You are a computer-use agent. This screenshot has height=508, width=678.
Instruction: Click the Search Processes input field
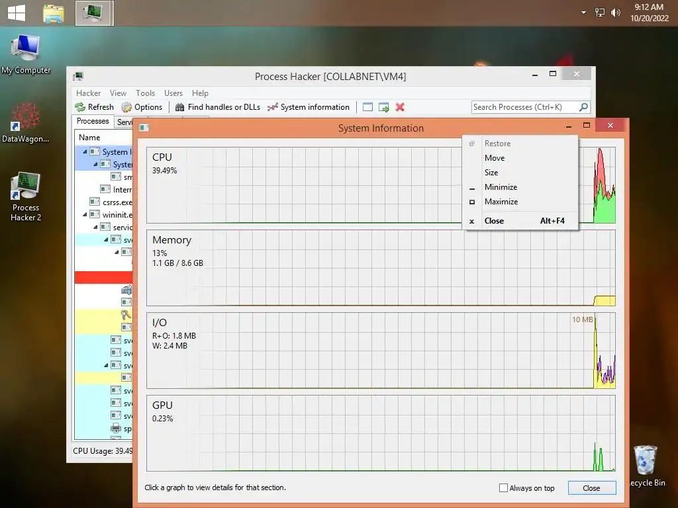pos(525,106)
